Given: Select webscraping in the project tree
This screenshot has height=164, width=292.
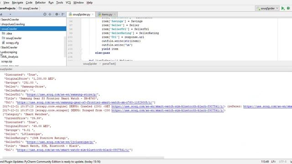Looking at the screenshot, I should pyautogui.click(x=9, y=52).
